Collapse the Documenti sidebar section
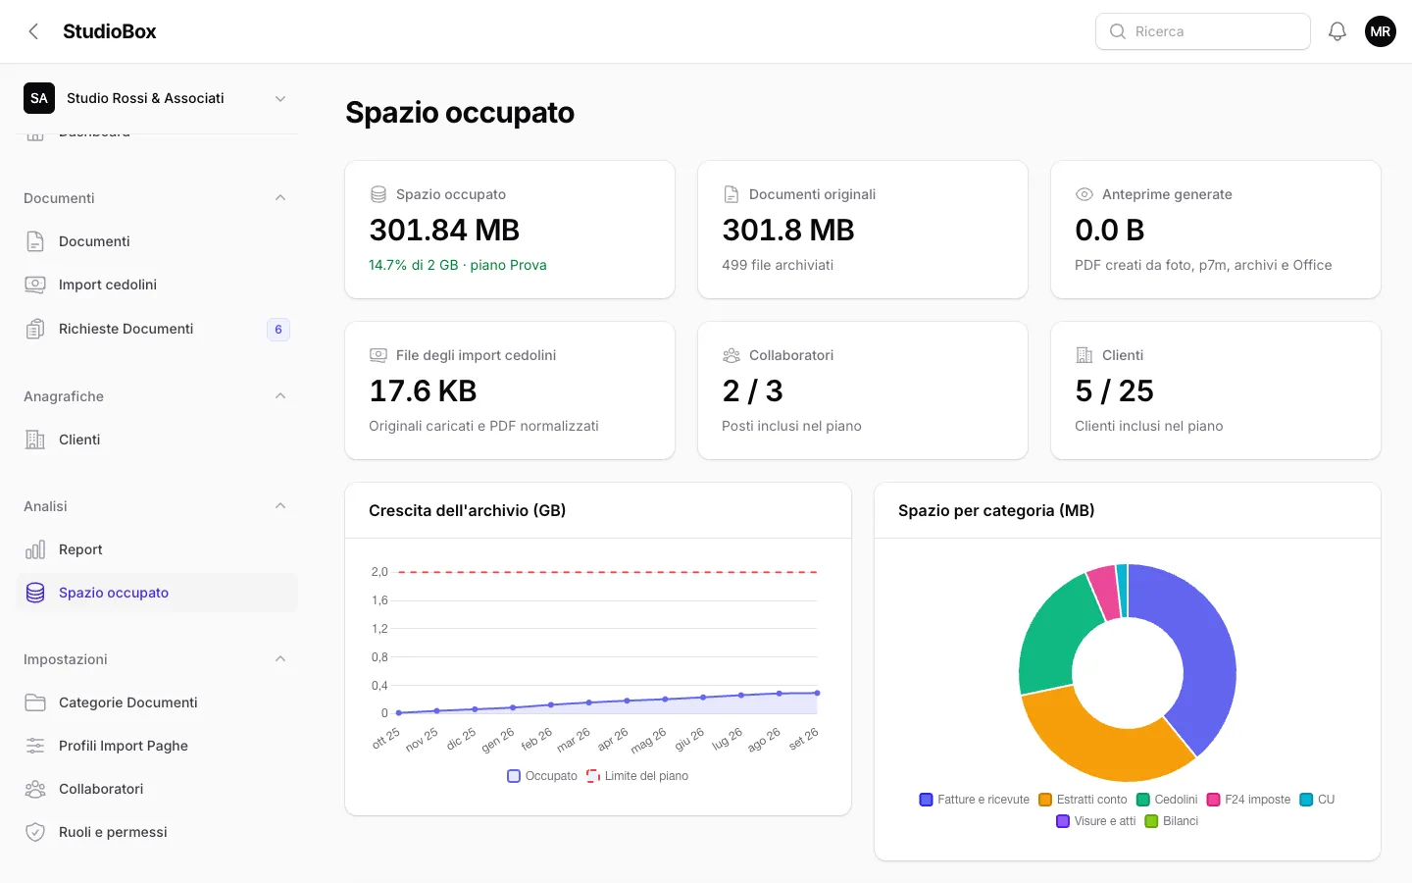Screen dimensions: 1412x883 [x=280, y=198]
